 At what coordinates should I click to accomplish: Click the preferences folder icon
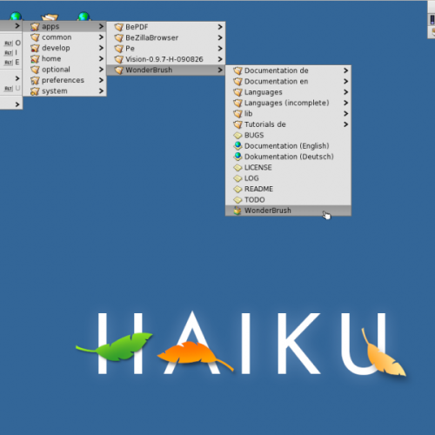pos(35,80)
